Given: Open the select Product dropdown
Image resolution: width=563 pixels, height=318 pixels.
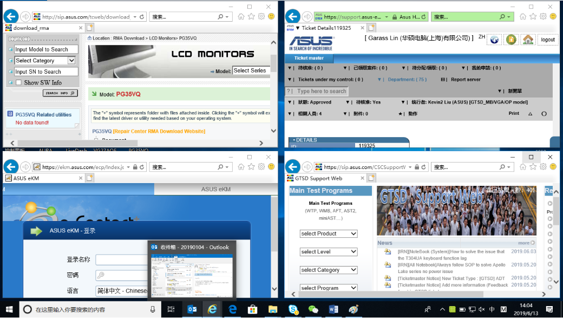Looking at the screenshot, I should point(329,233).
